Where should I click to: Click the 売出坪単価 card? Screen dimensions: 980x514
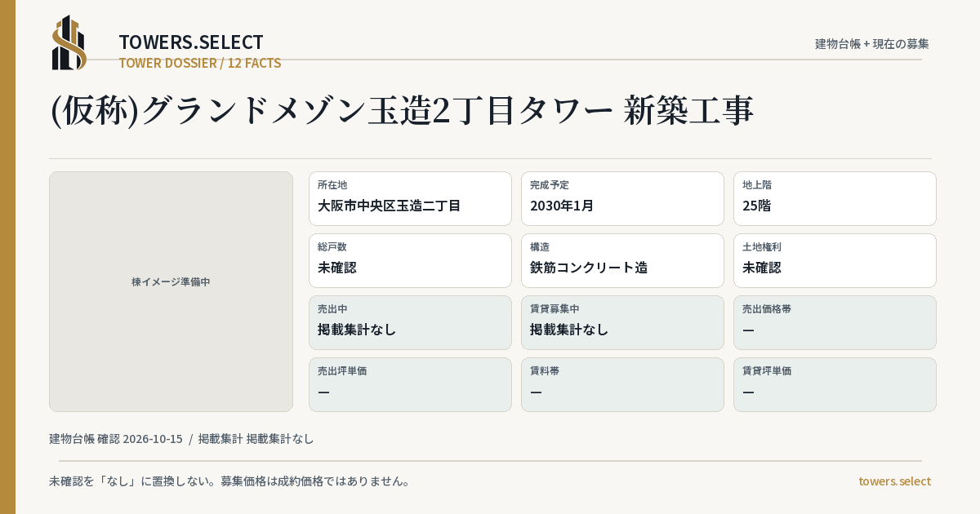point(410,384)
